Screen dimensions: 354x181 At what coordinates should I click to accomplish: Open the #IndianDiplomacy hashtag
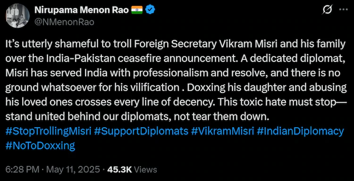[300, 131]
